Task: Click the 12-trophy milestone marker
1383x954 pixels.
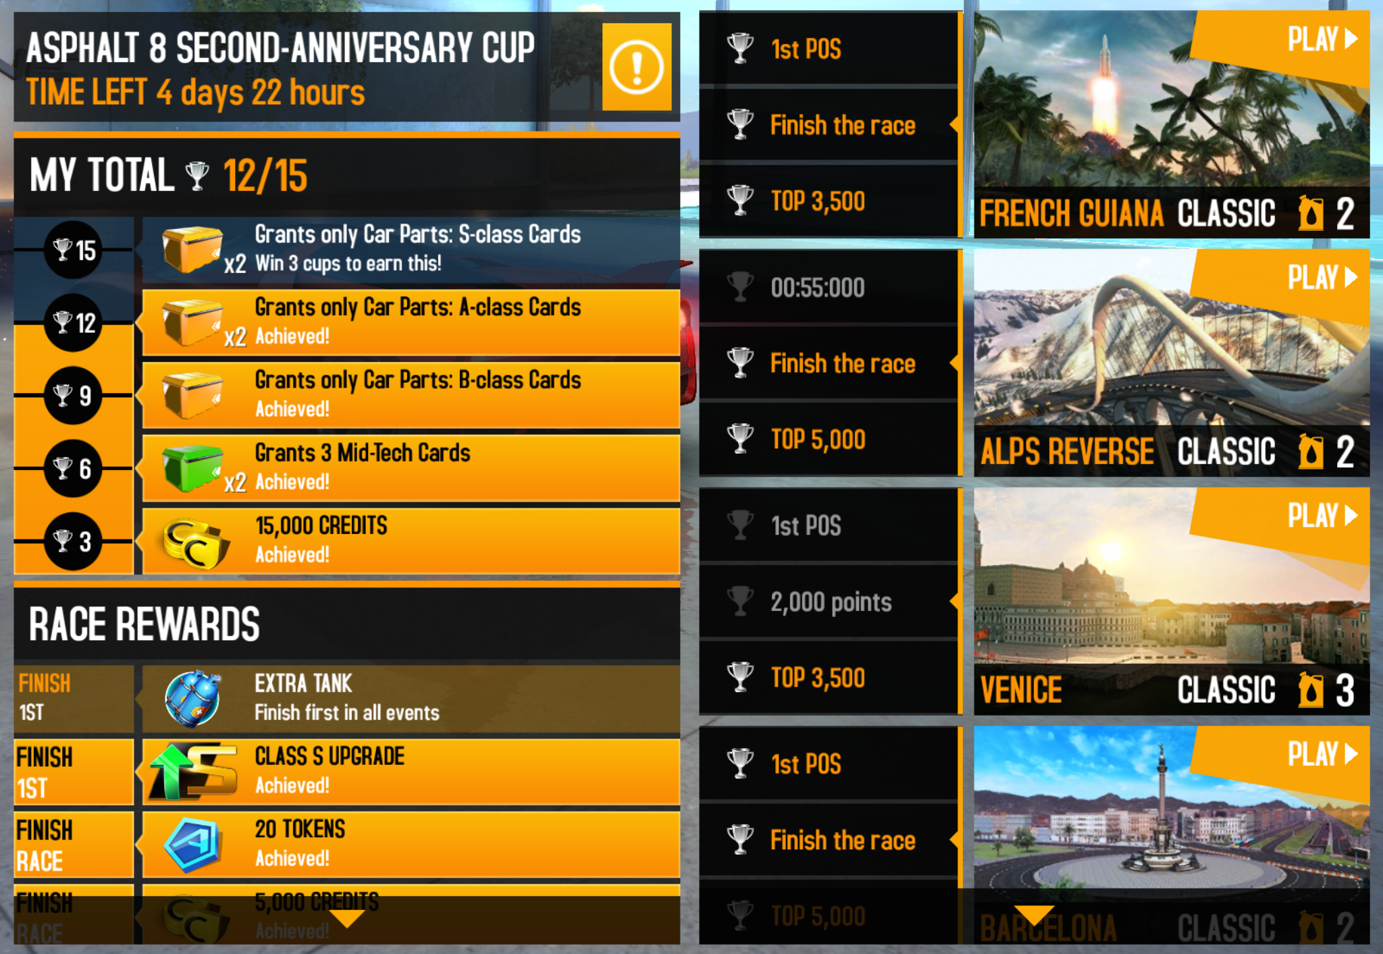Action: click(73, 323)
